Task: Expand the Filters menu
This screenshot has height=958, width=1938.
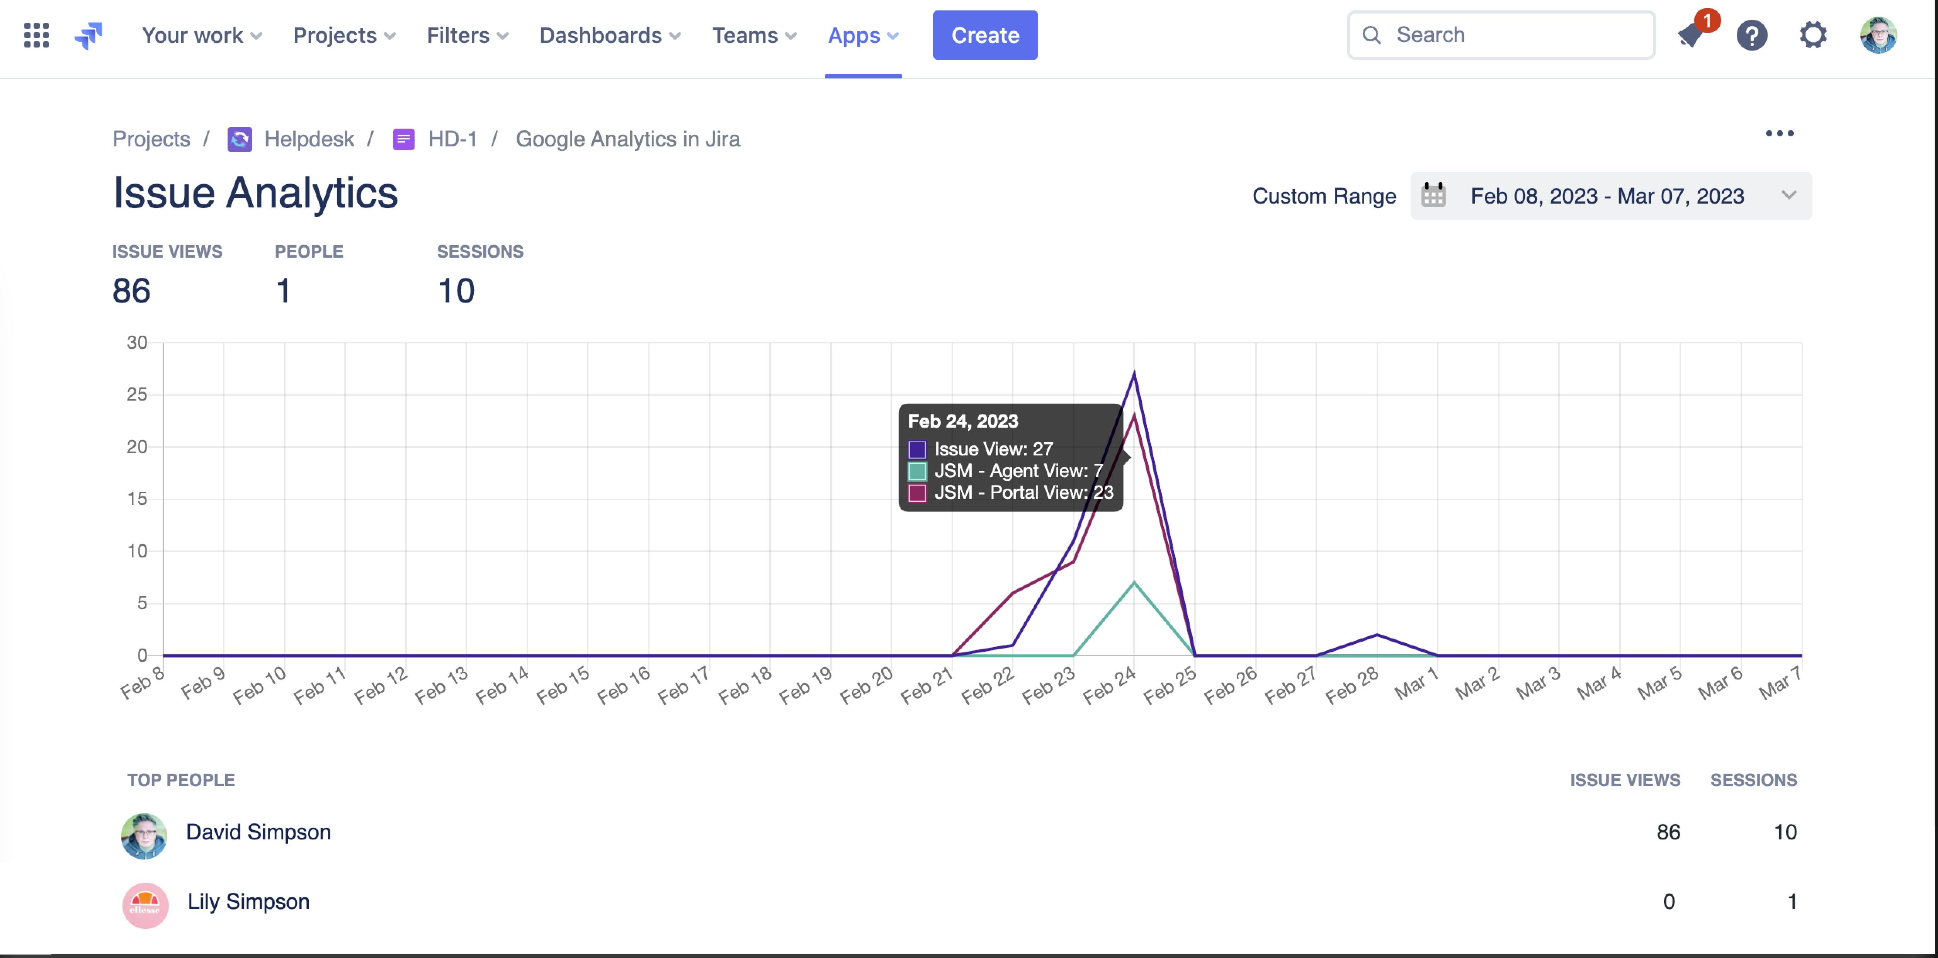Action: [x=467, y=35]
